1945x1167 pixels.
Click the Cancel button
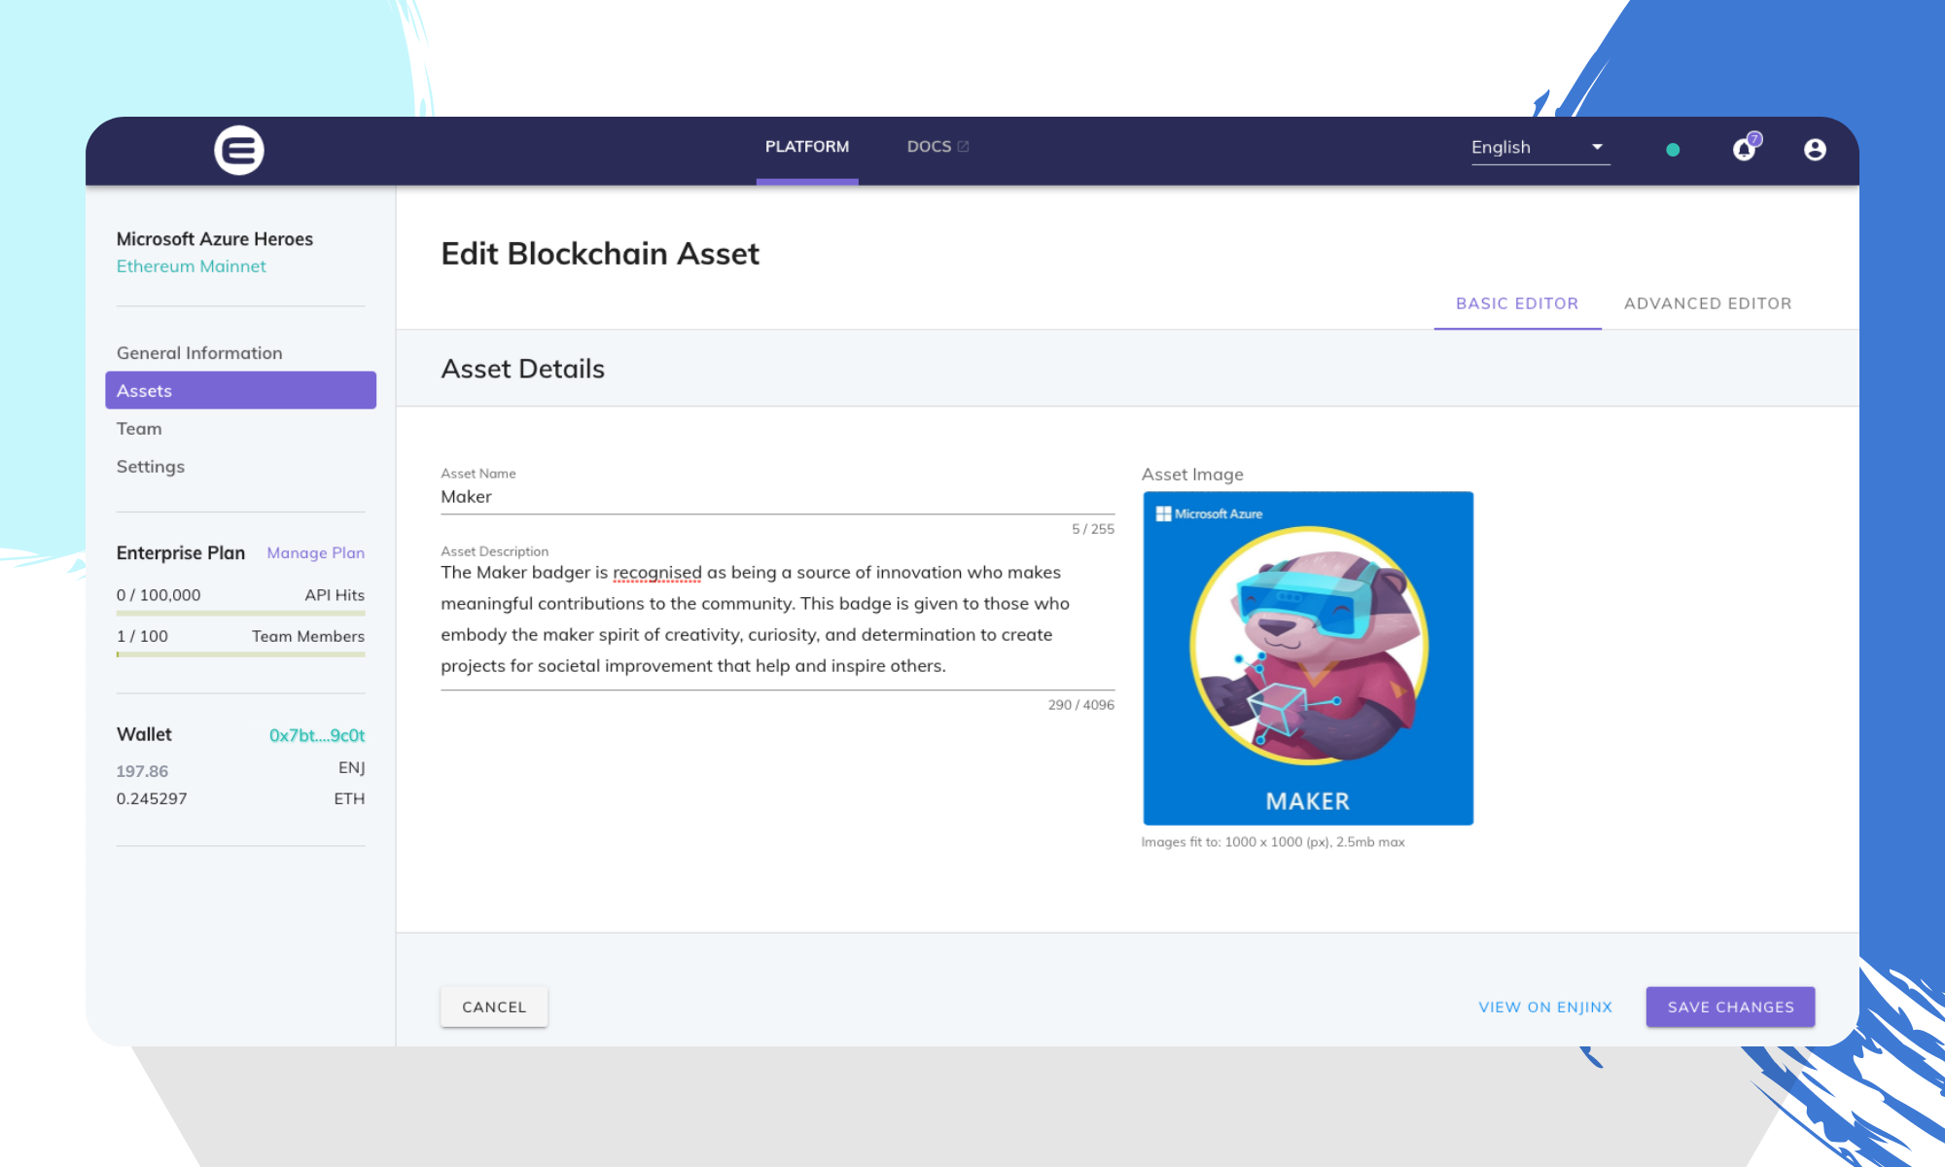point(493,1006)
